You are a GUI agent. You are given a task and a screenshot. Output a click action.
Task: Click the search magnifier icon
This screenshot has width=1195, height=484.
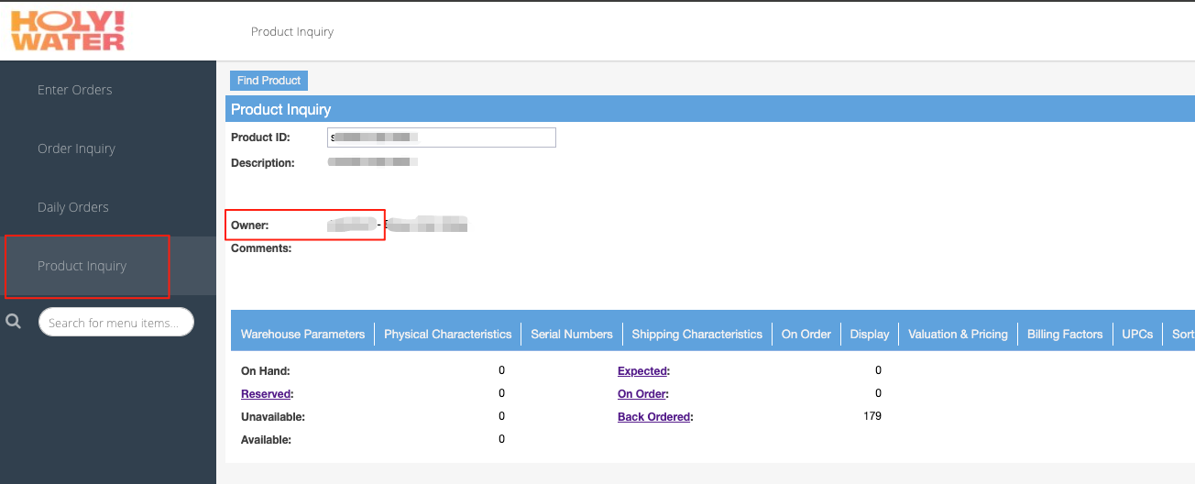coord(14,322)
